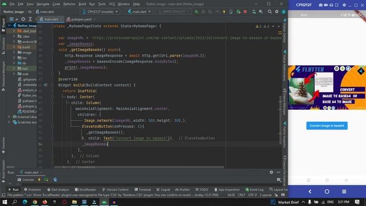Open Device Manager side panel
Image resolution: width=366 pixels, height=206 pixels.
tap(285, 102)
